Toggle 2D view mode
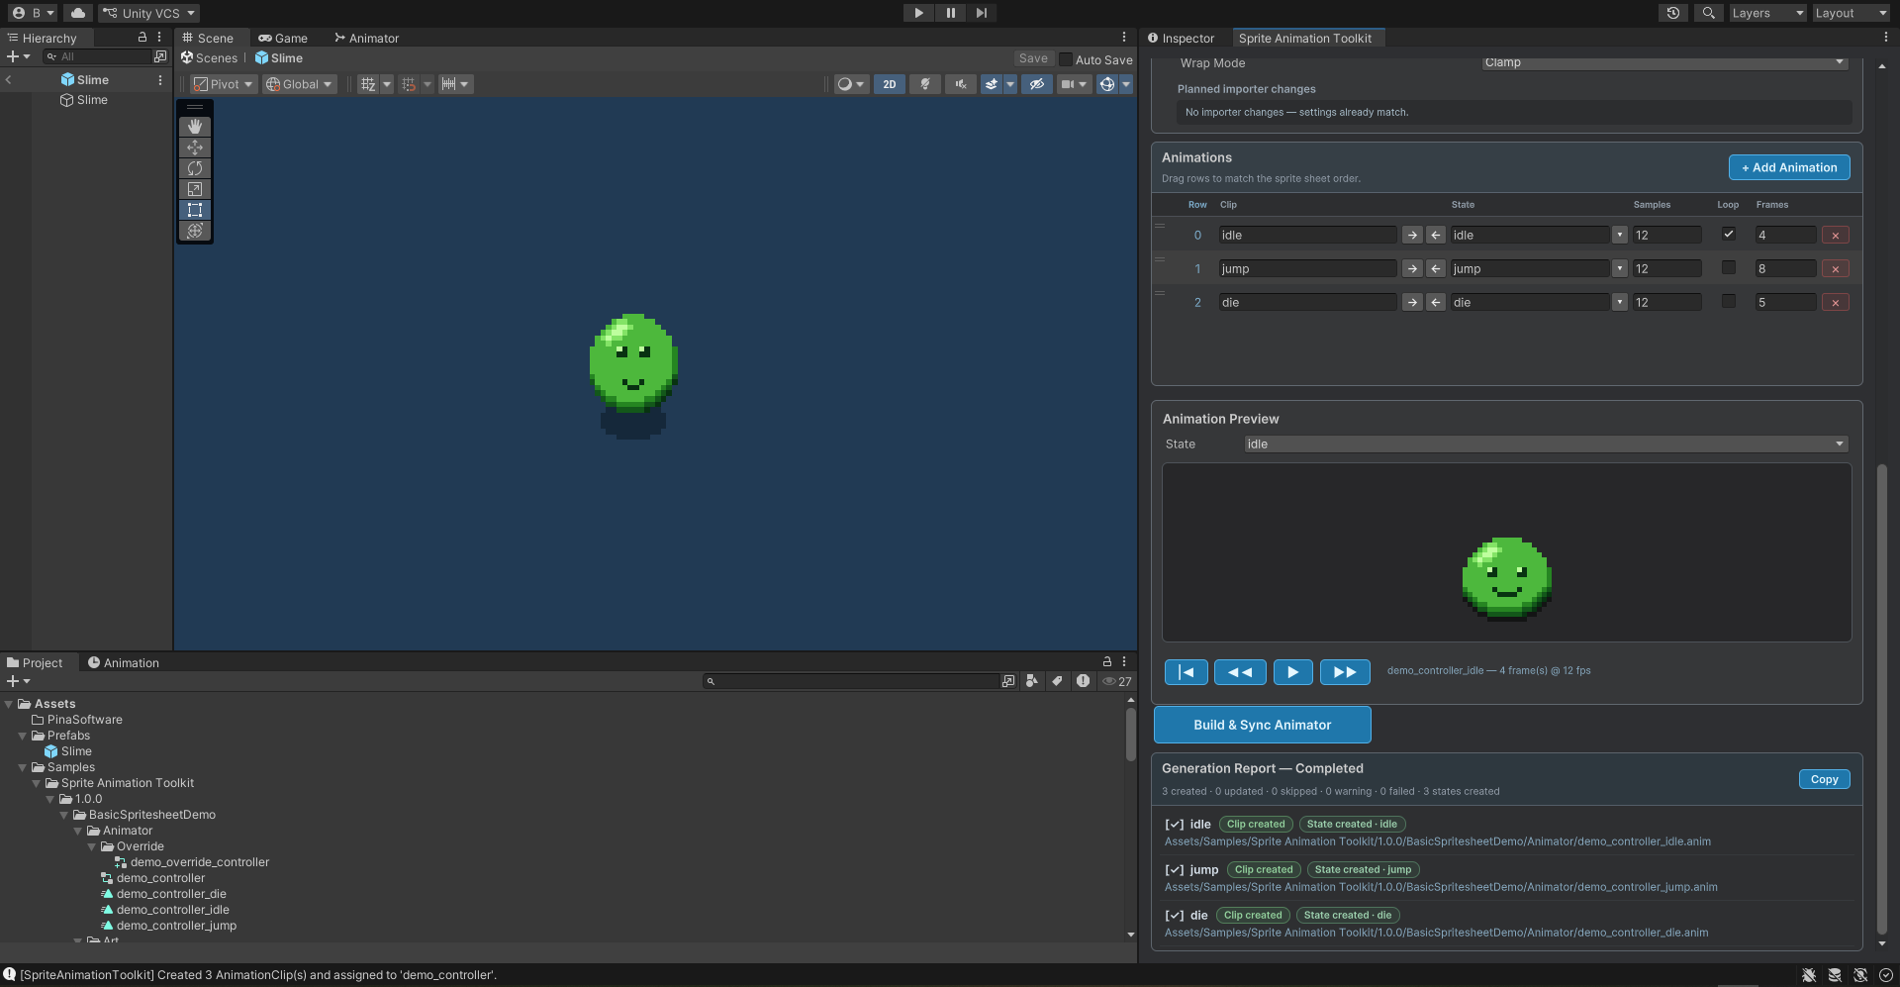This screenshot has width=1900, height=987. coord(890,84)
